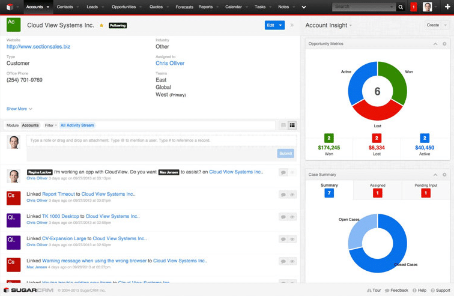The width and height of the screenshot is (454, 296).
Task: Toggle preview eye on TK 1000 Desktop row
Action: (292, 217)
